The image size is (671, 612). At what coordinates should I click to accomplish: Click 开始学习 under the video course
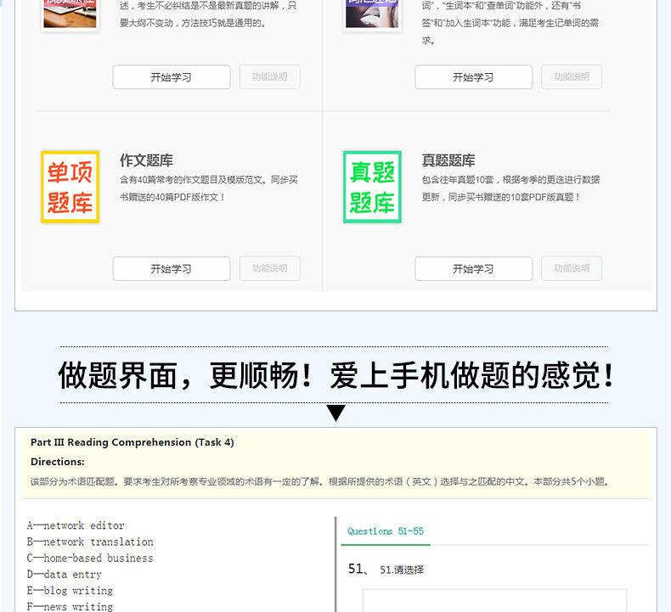[172, 77]
